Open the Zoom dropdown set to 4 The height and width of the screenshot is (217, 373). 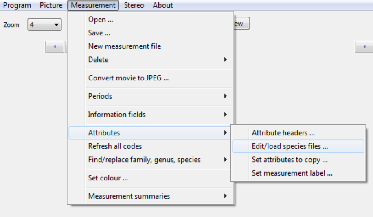click(44, 25)
